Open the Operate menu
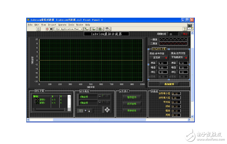 click(x=62, y=25)
